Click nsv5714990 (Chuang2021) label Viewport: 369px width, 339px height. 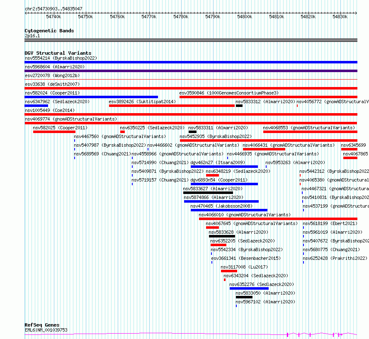160,162
